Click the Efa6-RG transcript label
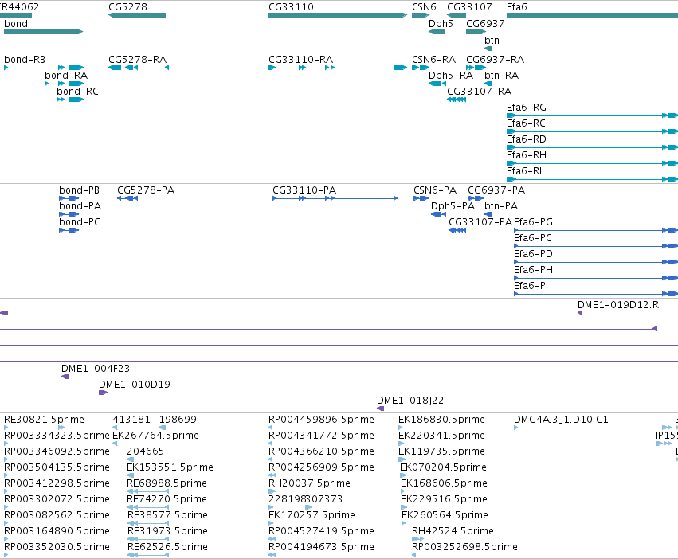678x559 pixels. point(527,107)
